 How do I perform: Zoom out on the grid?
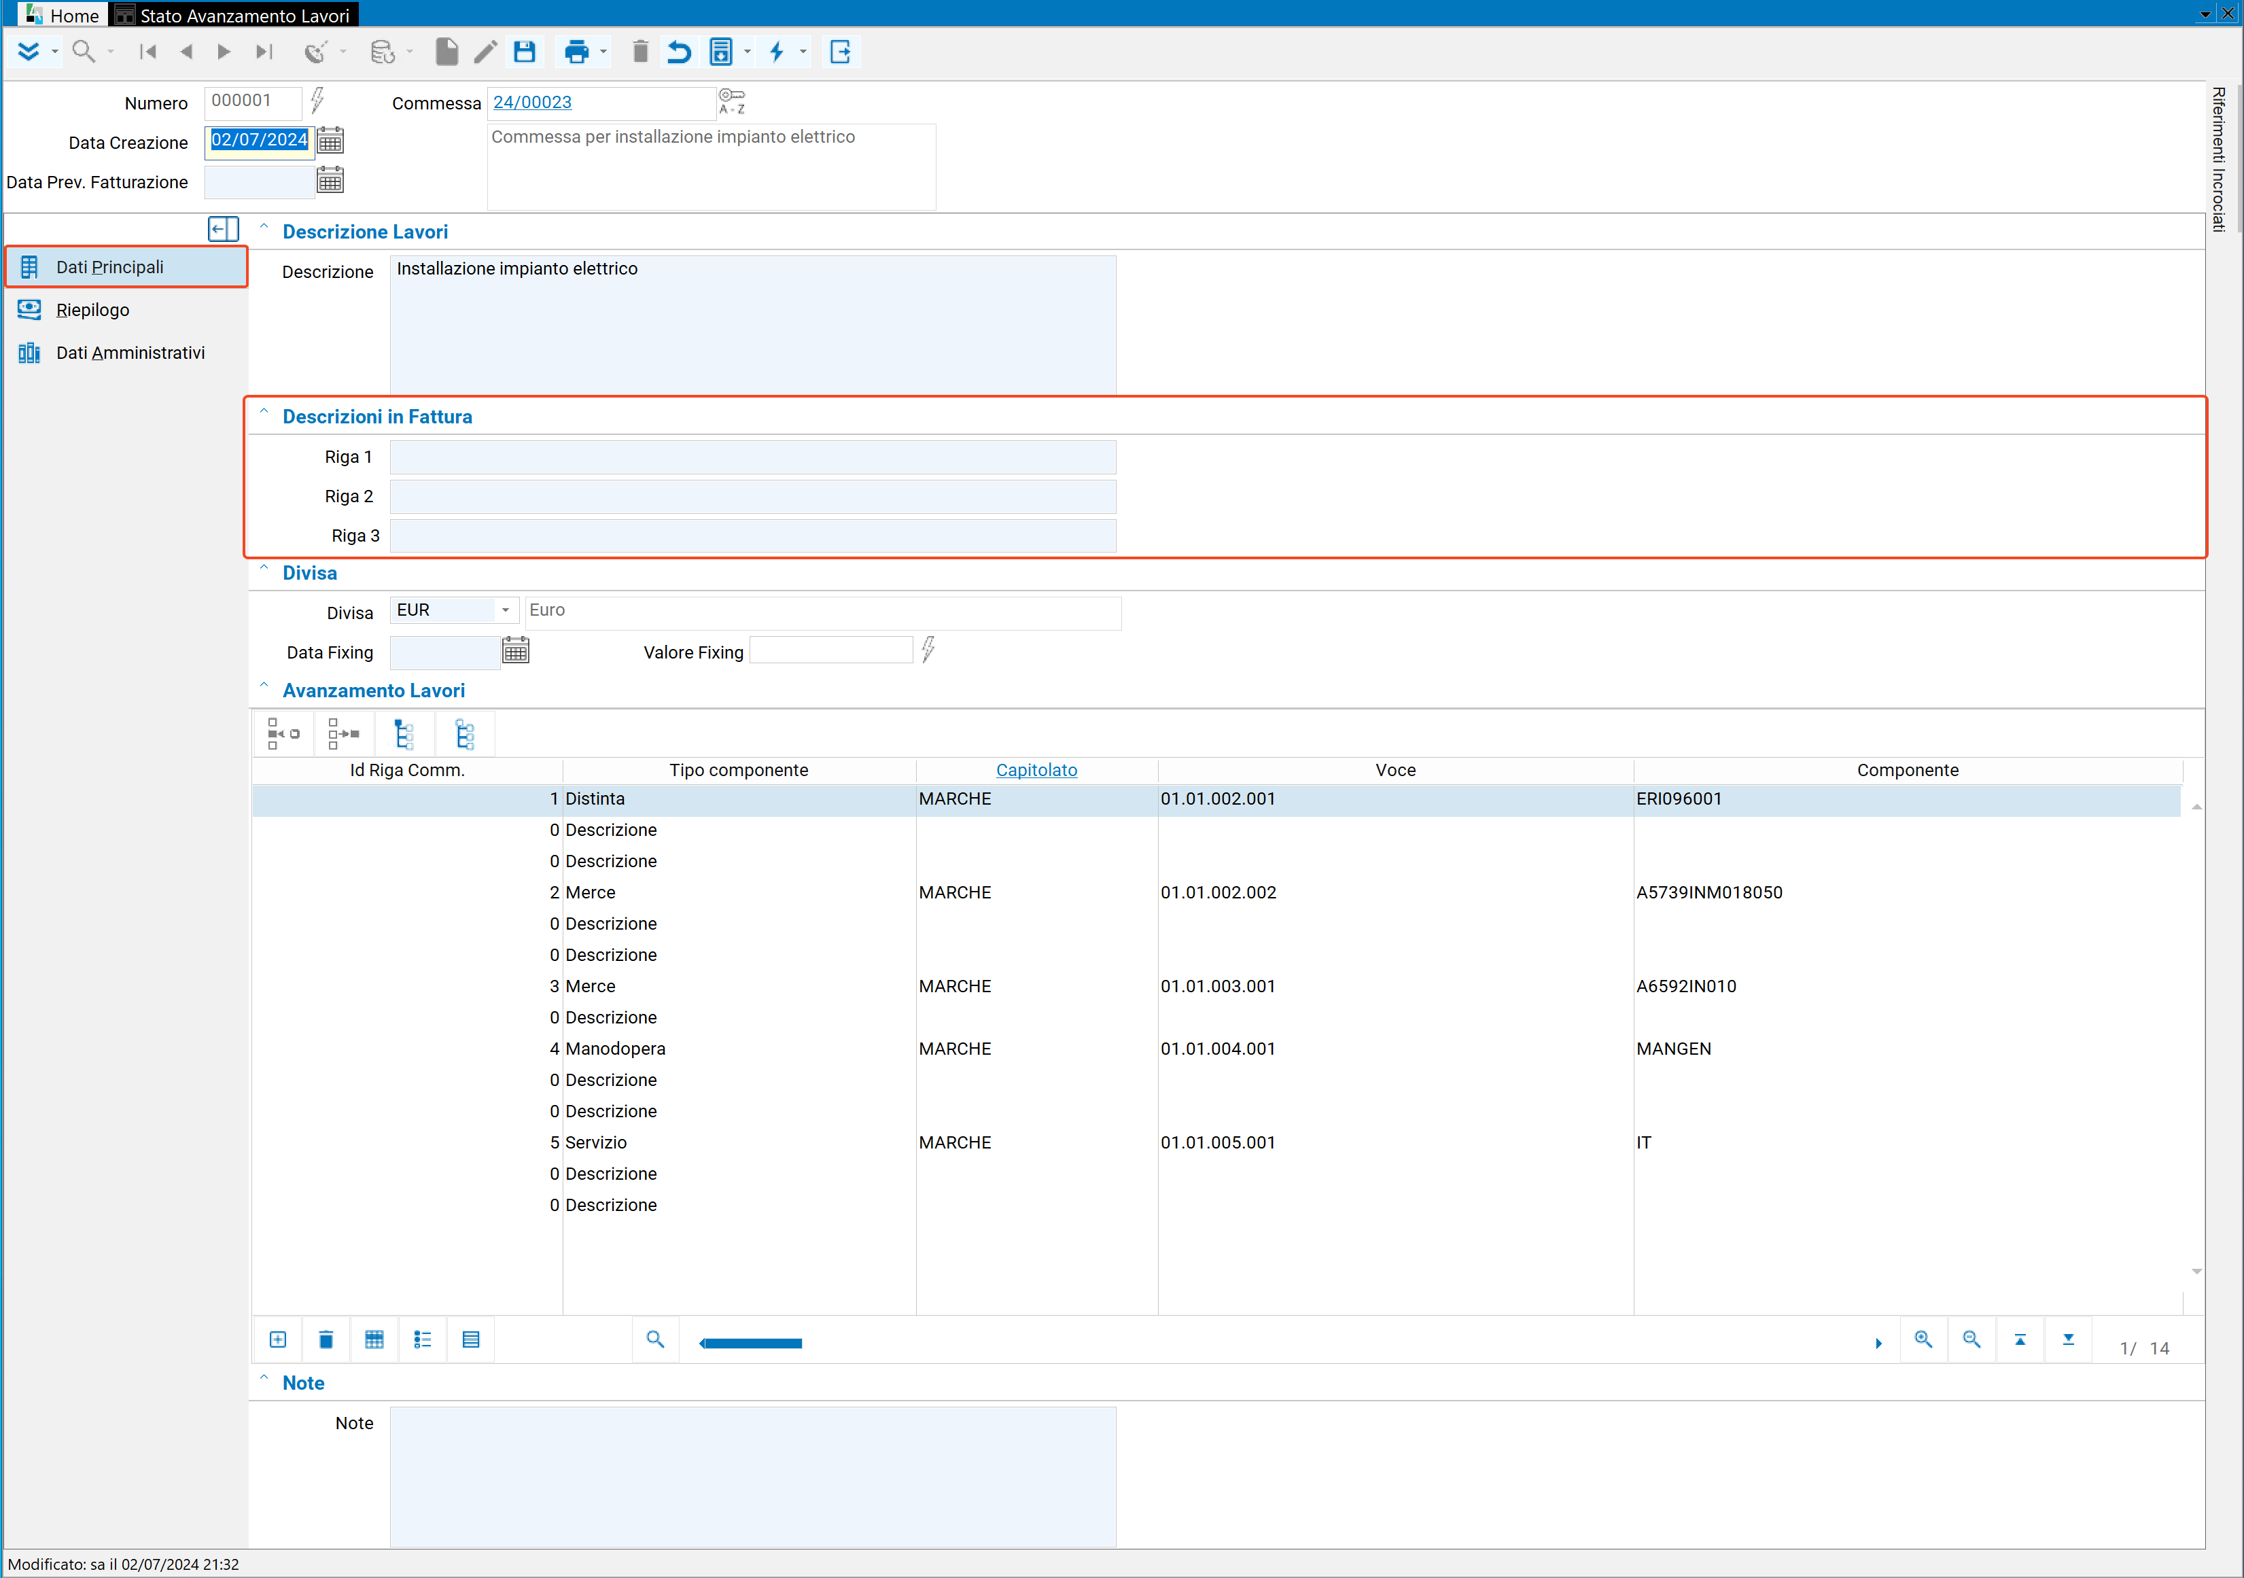(x=1972, y=1339)
